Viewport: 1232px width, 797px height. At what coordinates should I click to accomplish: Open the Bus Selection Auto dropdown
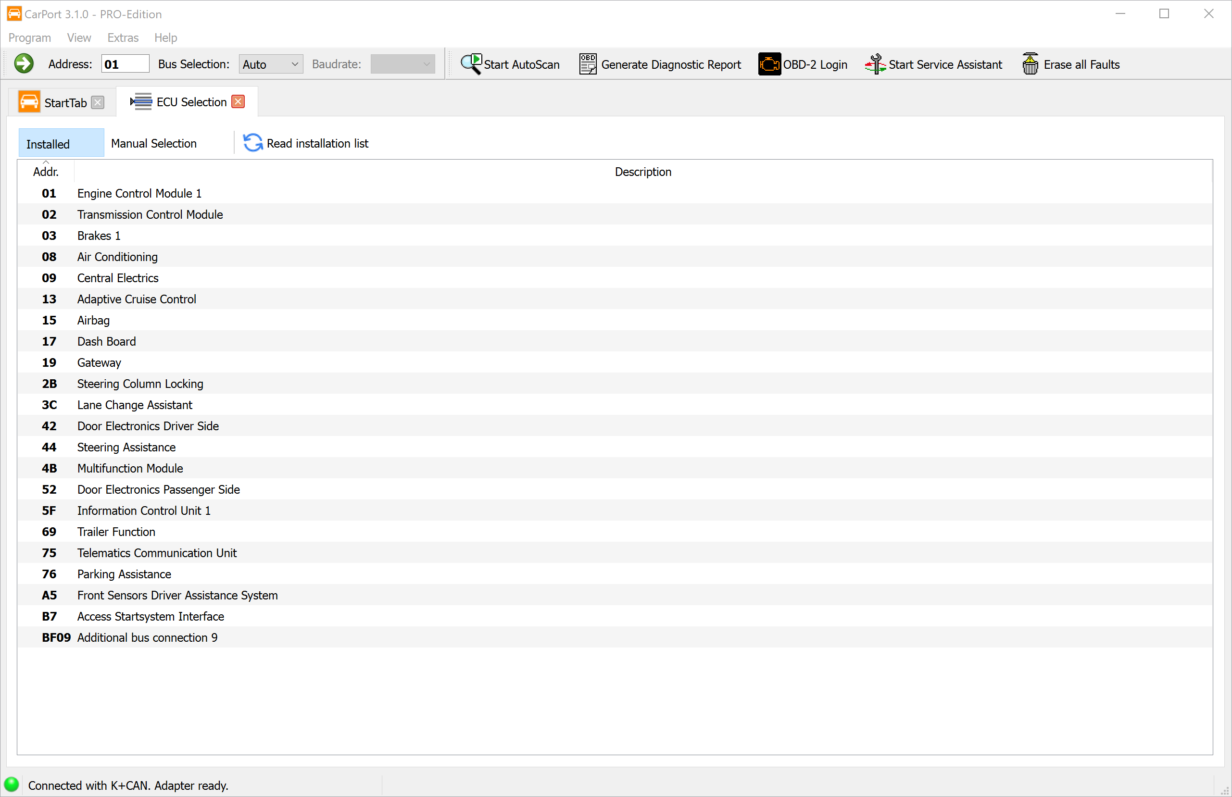point(270,64)
